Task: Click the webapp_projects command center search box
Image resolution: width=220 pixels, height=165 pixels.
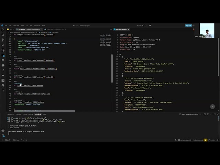Action: click(x=107, y=25)
